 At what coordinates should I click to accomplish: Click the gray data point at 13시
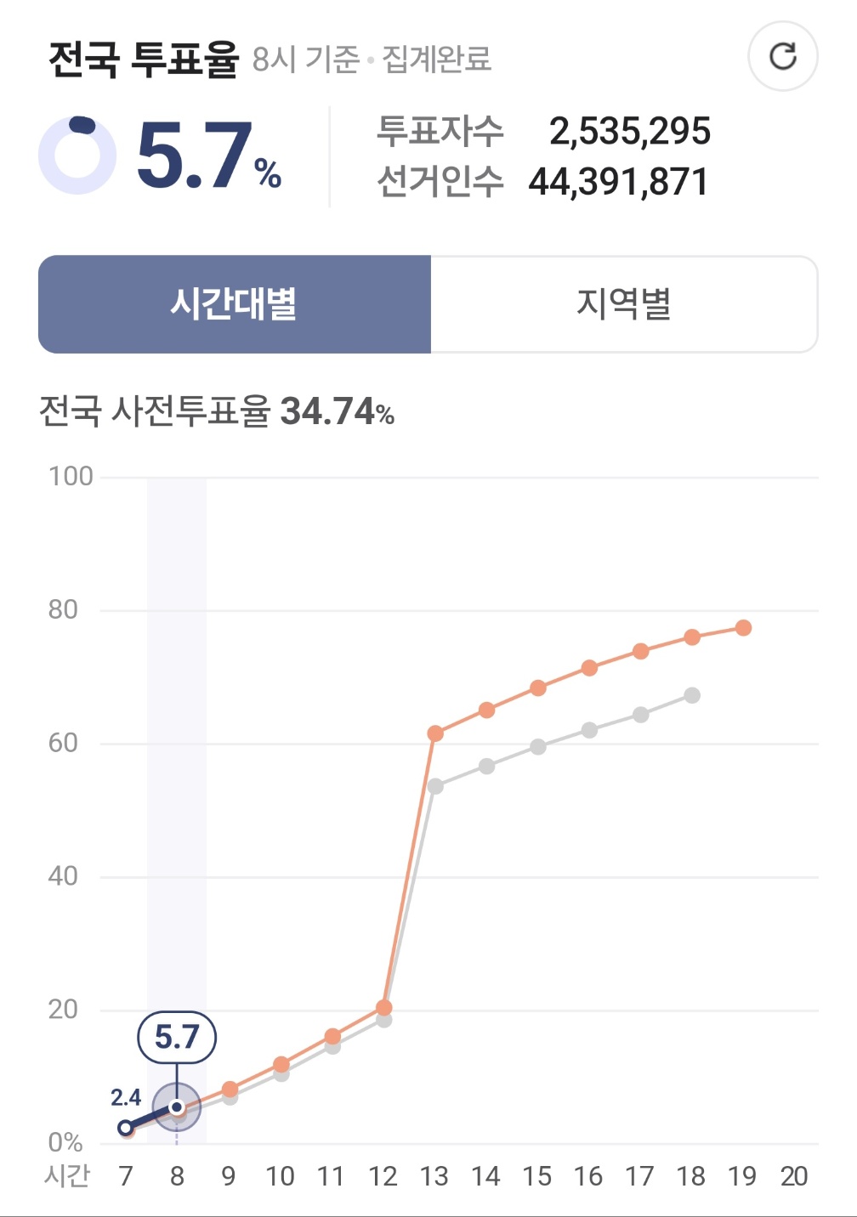tap(435, 787)
